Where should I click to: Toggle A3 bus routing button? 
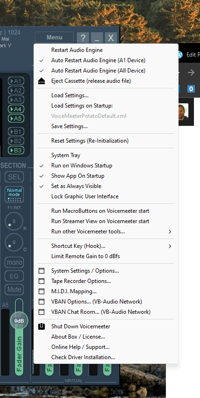(16, 100)
